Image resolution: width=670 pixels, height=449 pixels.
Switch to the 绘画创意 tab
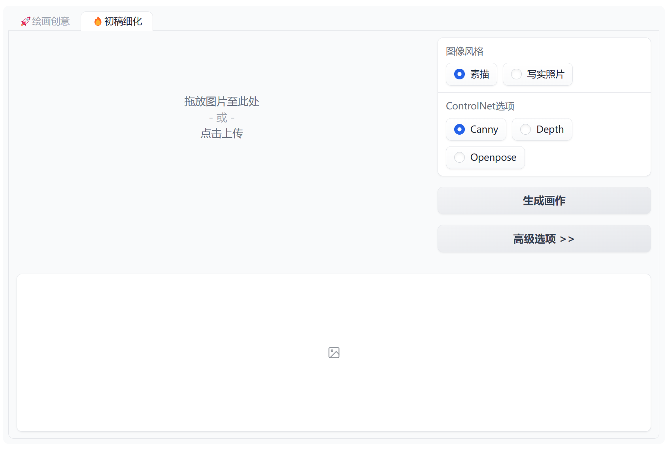[x=45, y=21]
